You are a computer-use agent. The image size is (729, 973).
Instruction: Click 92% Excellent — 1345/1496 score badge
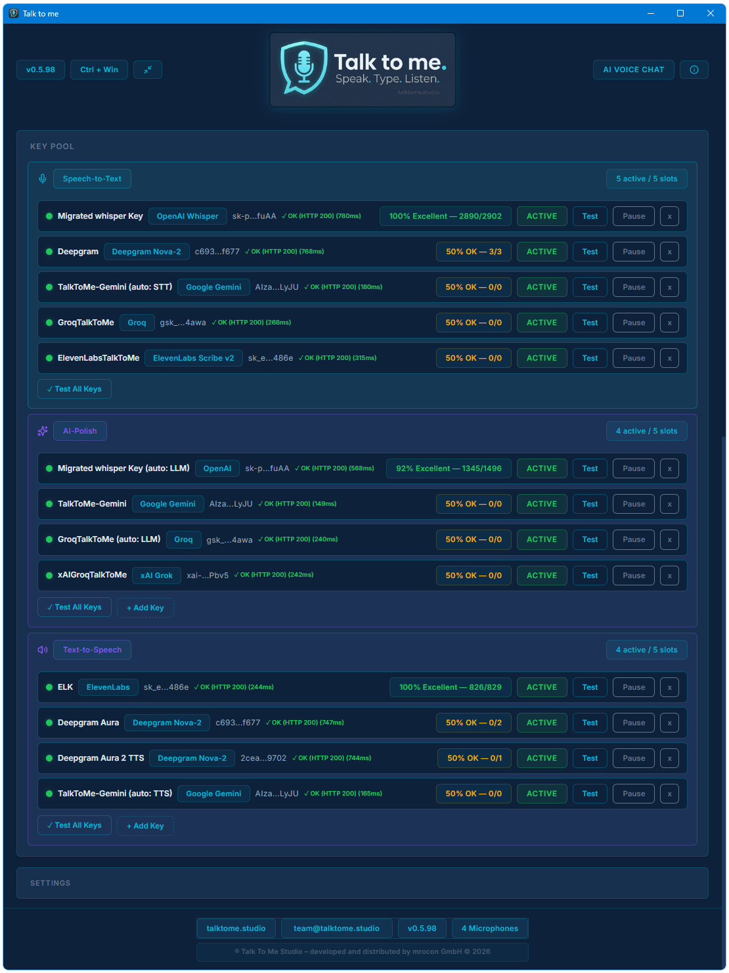coord(449,468)
